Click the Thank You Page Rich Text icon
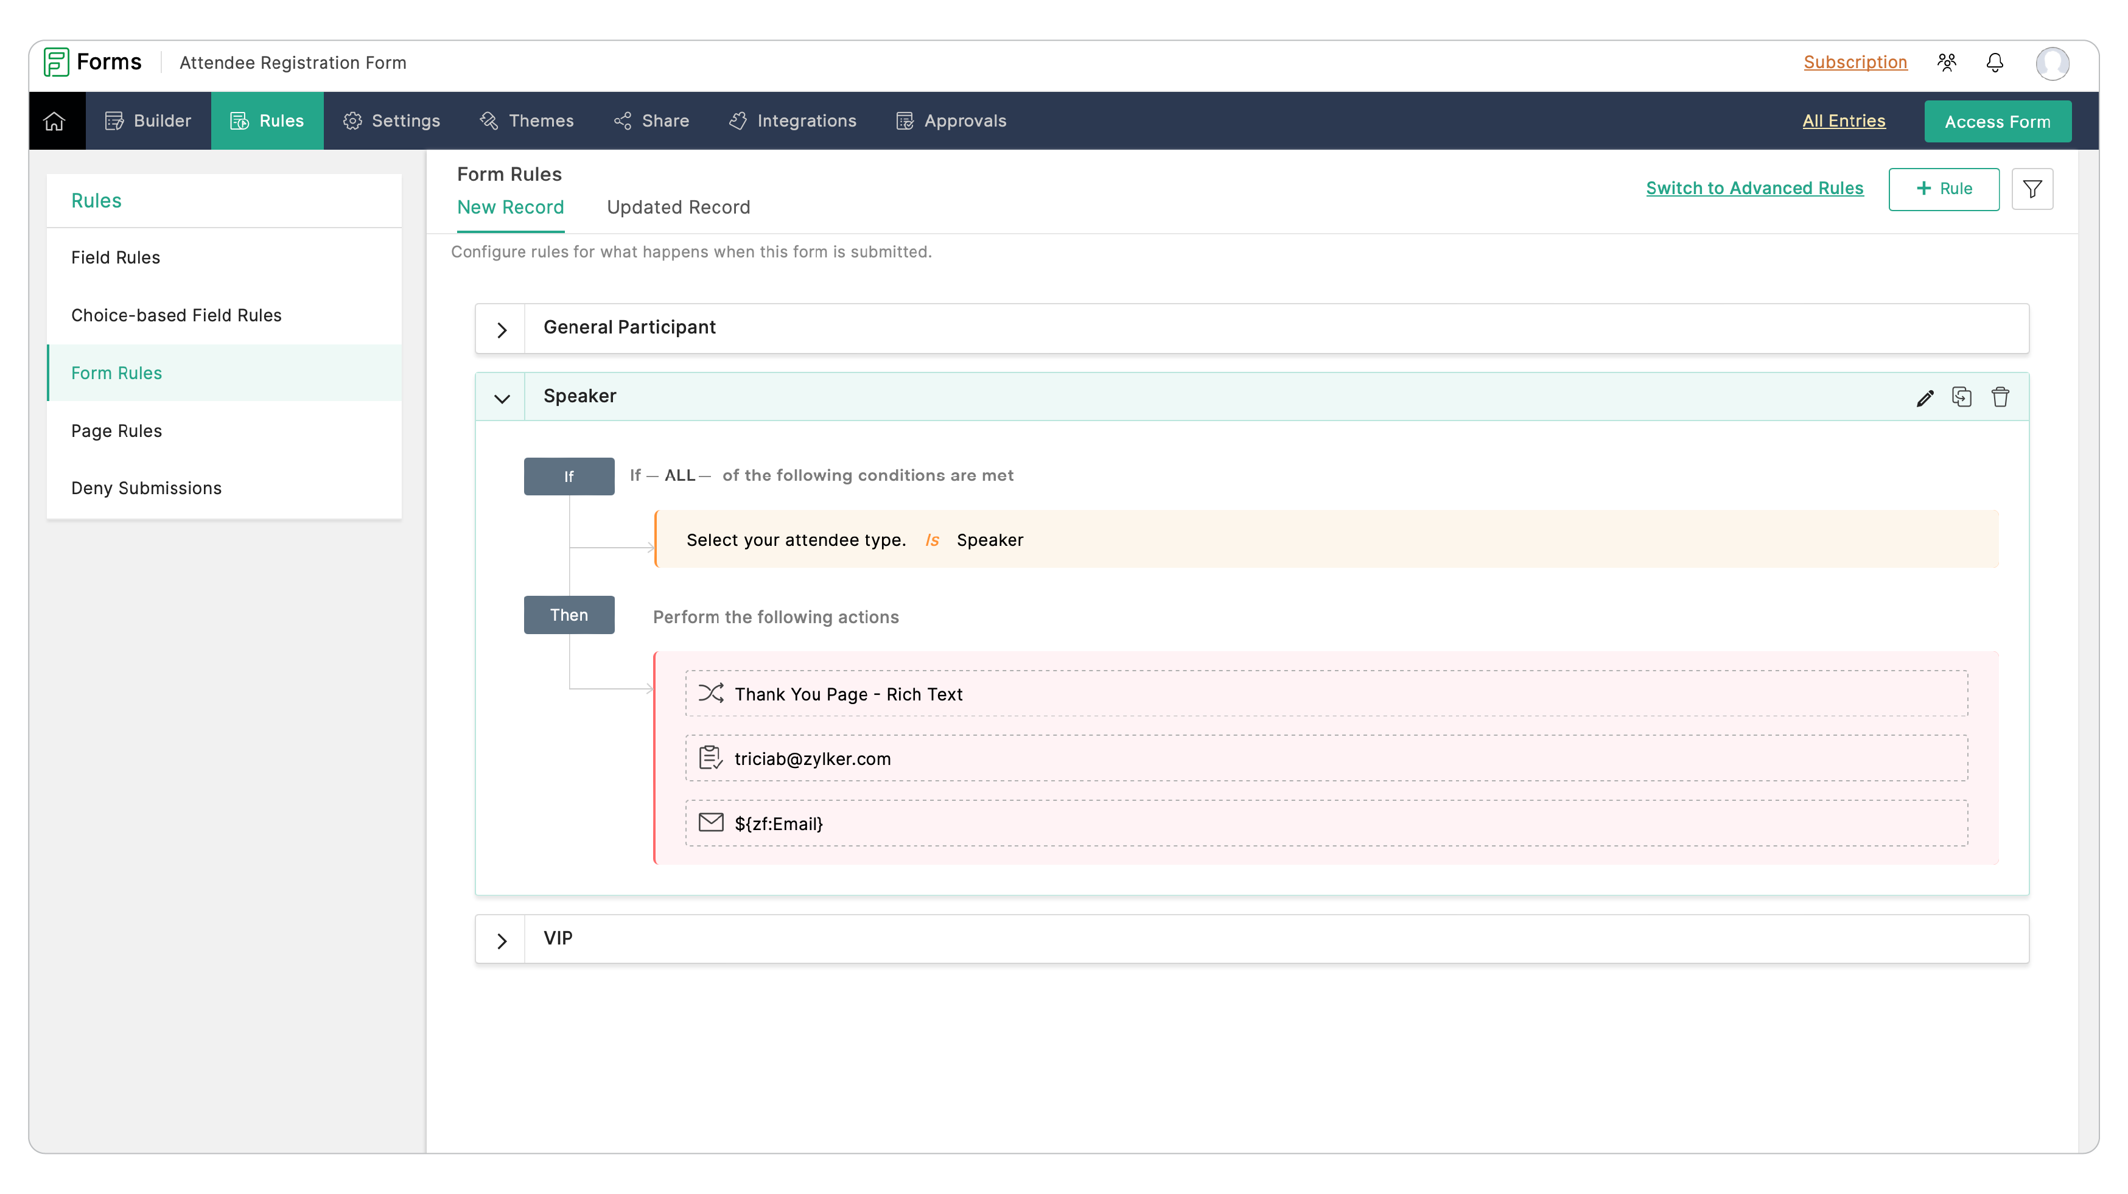 712,693
